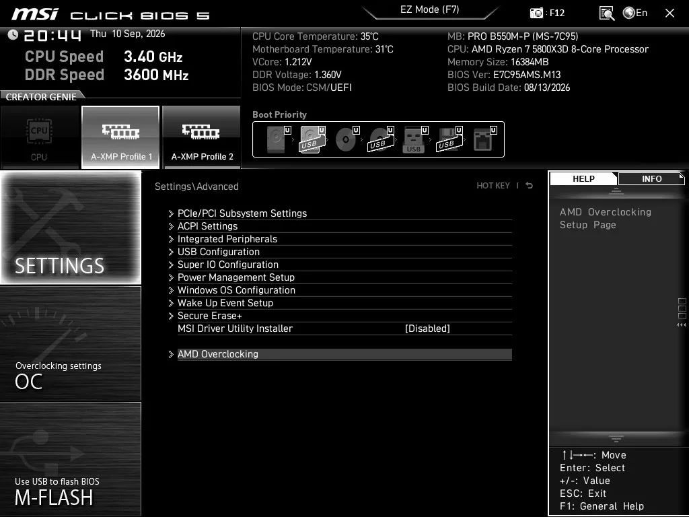Viewport: 689px width, 517px height.
Task: Collapse the help panel via side arrows
Action: pyautogui.click(x=682, y=324)
